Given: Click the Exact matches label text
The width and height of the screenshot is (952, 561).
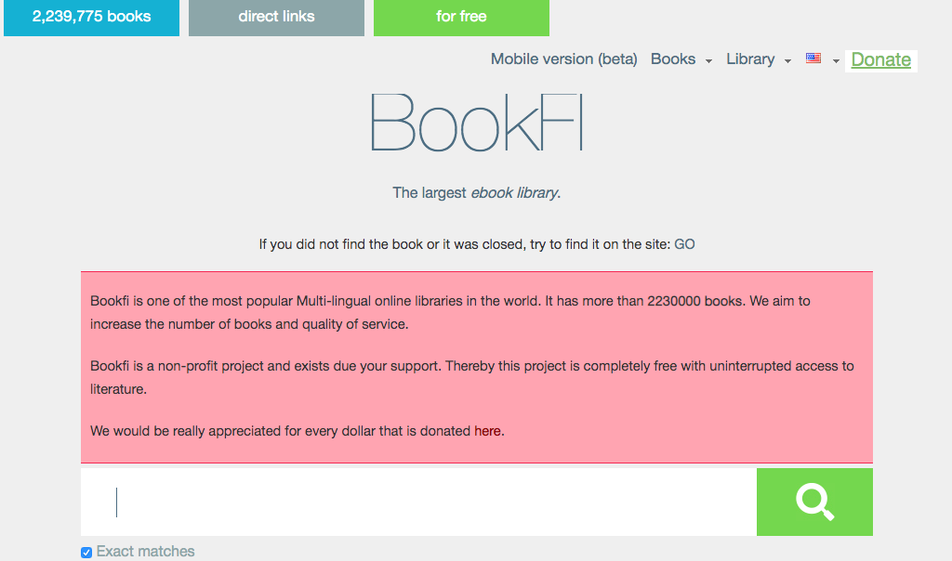Looking at the screenshot, I should click(146, 552).
